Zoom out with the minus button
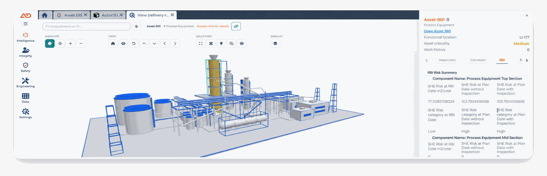547x176 pixels. [x=81, y=43]
